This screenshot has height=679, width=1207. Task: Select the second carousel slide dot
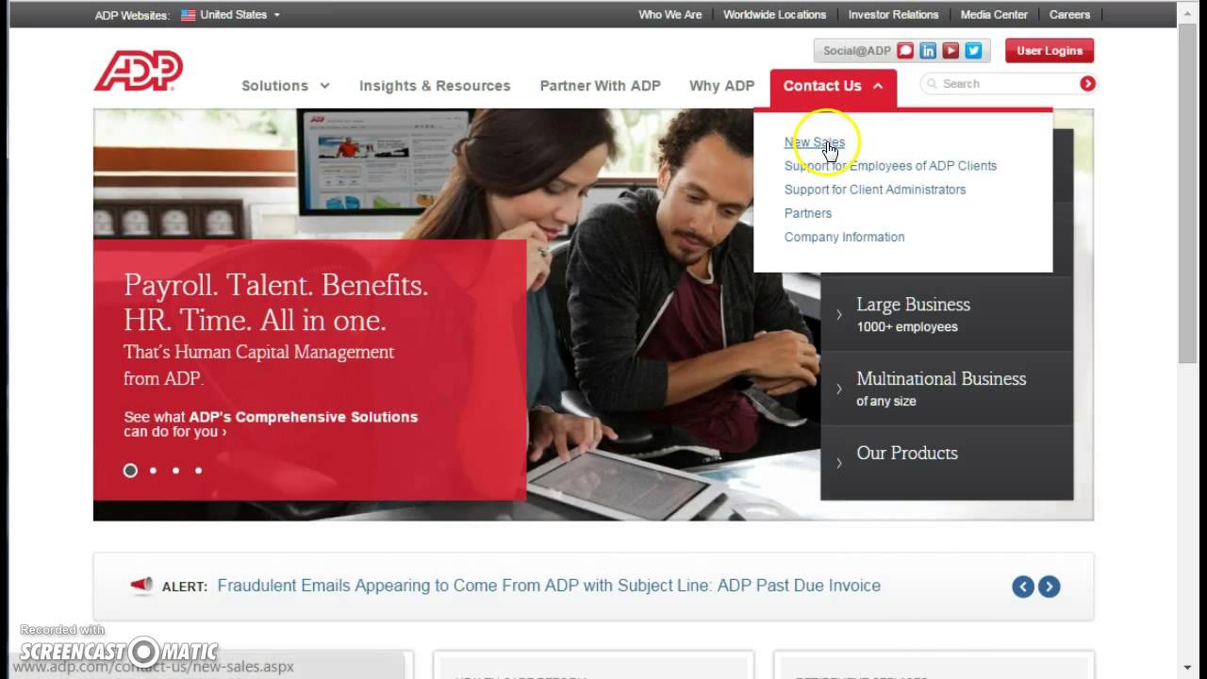[x=153, y=471]
